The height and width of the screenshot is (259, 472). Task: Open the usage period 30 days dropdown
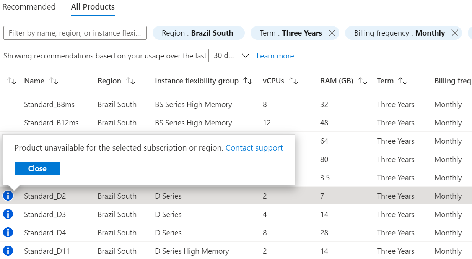[231, 56]
